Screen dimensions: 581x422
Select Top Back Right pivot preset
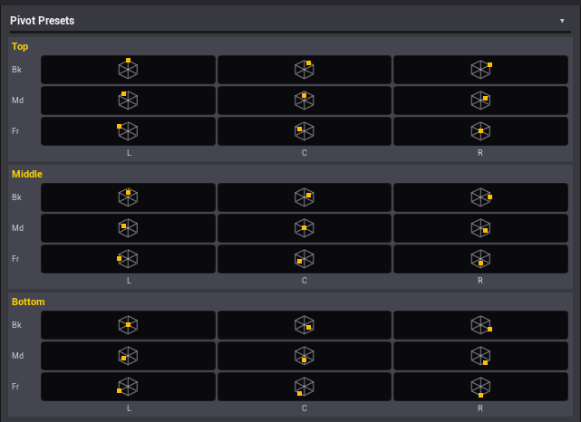(480, 70)
